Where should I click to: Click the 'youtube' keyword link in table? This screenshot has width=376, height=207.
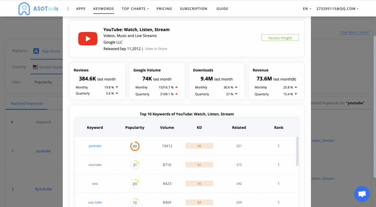[x=95, y=146]
